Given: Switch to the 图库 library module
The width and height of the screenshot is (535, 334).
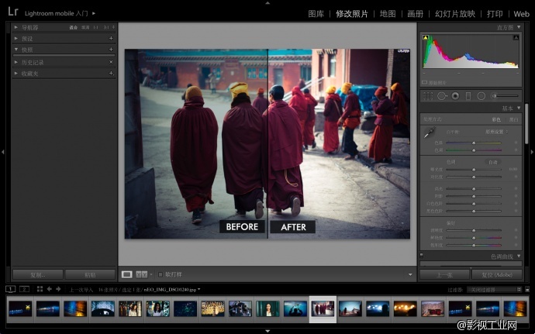Looking at the screenshot, I should [x=316, y=14].
